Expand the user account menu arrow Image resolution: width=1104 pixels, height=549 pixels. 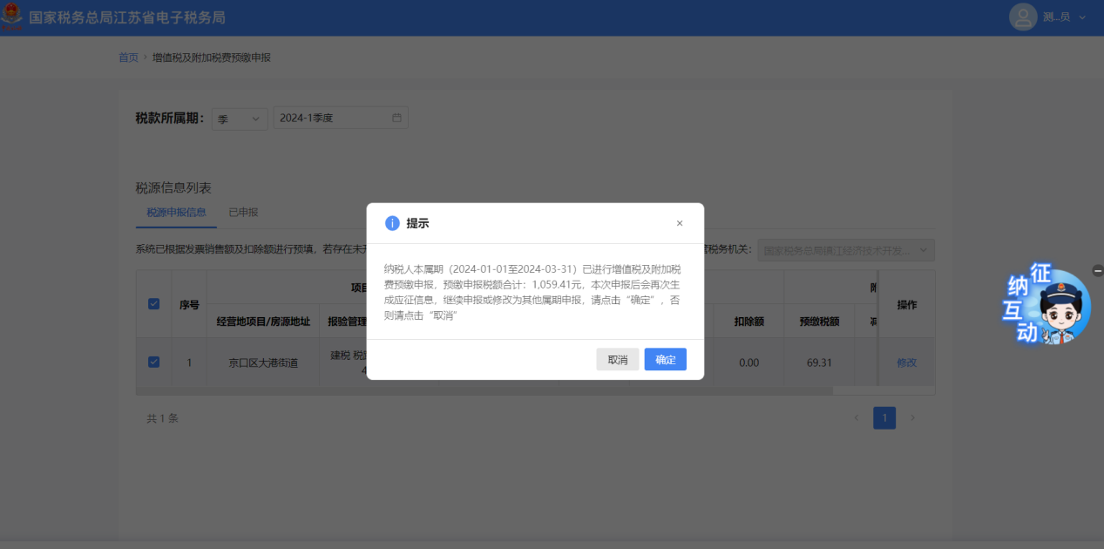[1083, 17]
